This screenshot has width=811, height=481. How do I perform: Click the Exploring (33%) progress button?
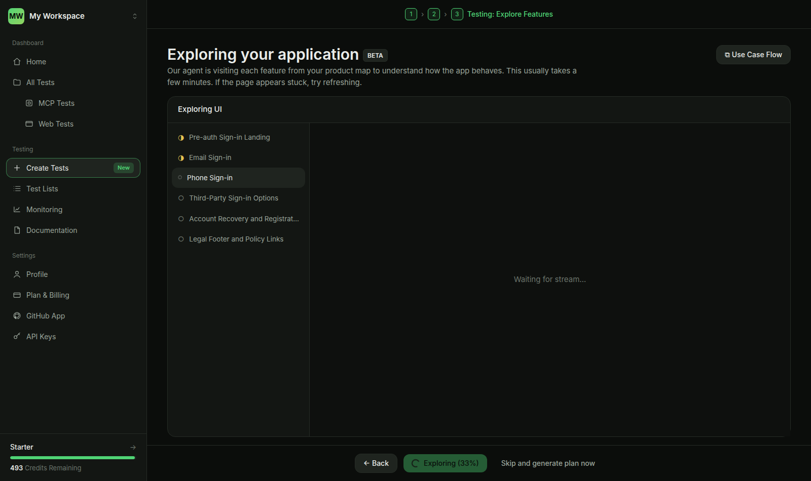445,463
